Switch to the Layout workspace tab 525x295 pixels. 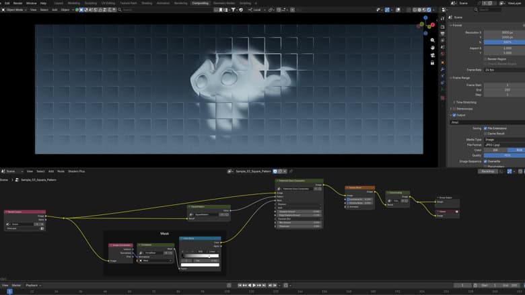(59, 3)
